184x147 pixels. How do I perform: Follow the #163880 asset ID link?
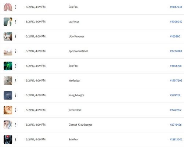point(175,36)
